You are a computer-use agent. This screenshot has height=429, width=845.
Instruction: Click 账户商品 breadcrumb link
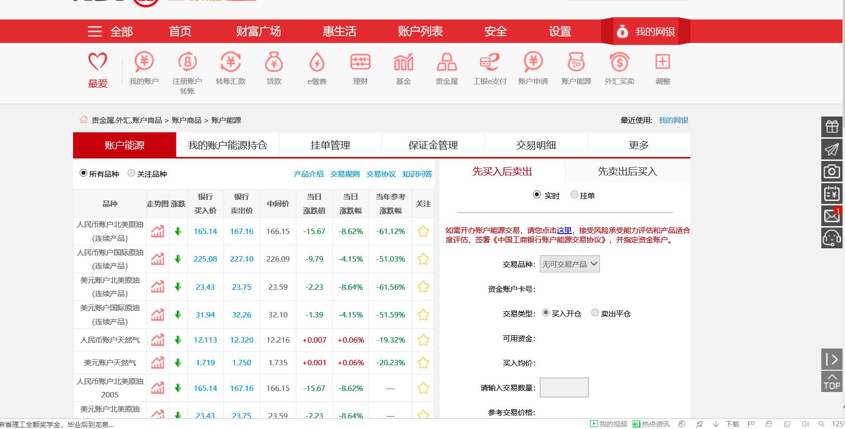pos(187,120)
